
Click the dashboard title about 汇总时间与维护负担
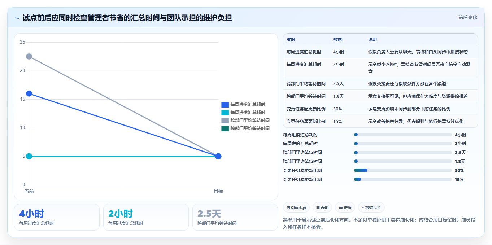(127, 18)
